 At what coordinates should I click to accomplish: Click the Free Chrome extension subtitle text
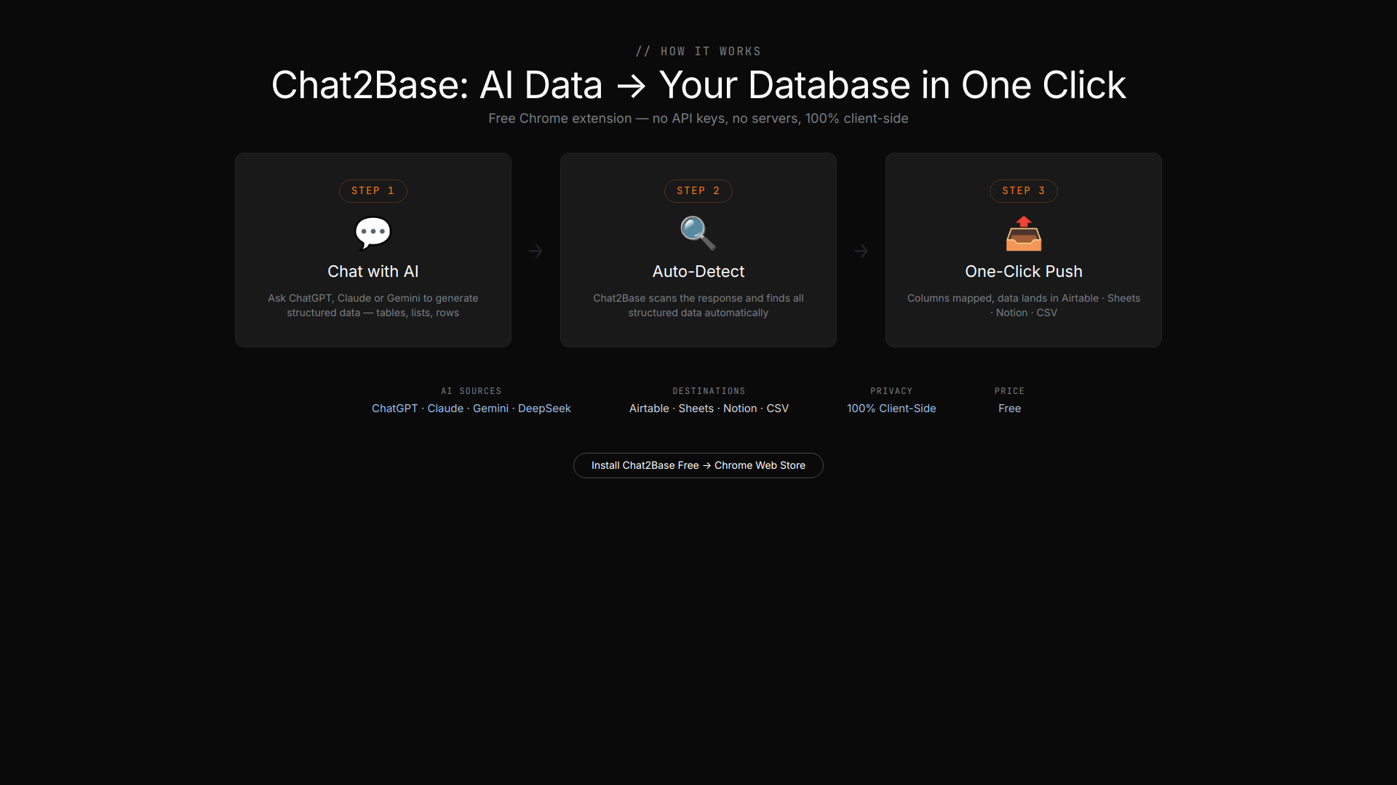coord(698,118)
